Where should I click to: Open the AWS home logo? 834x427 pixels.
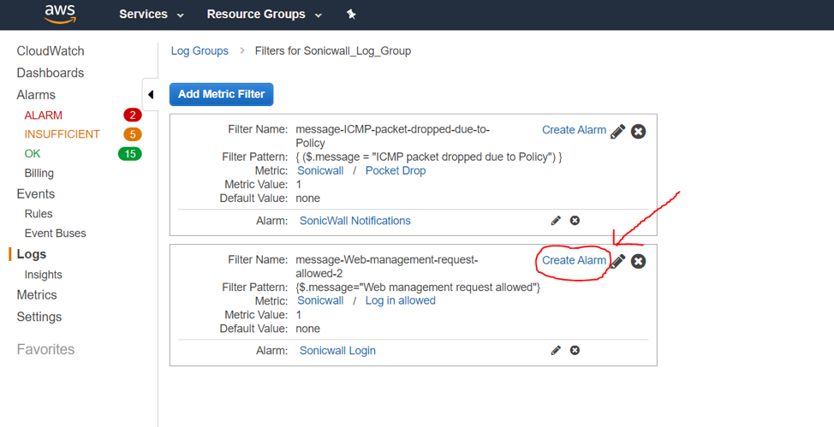pyautogui.click(x=60, y=14)
